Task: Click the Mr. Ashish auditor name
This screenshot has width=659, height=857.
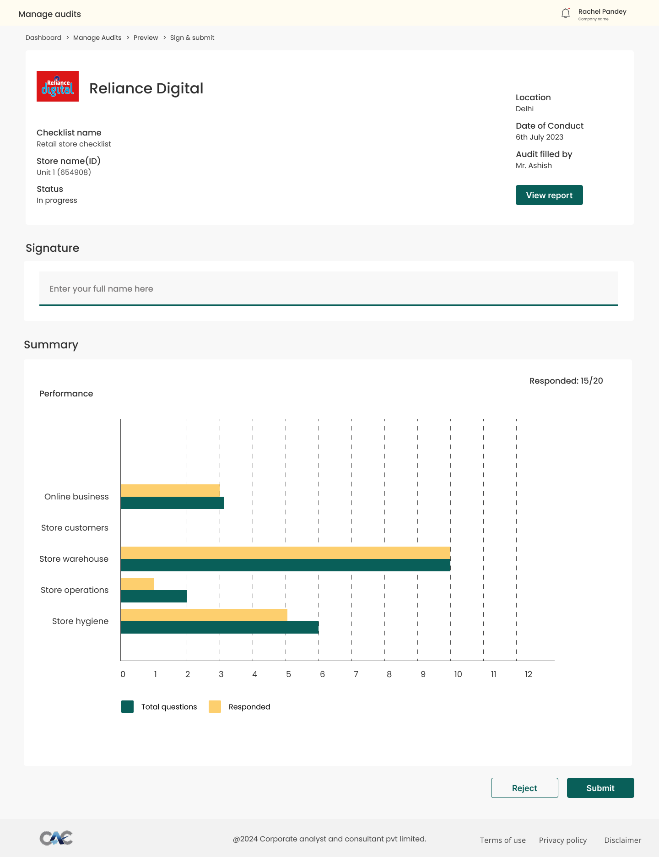Action: (x=534, y=165)
